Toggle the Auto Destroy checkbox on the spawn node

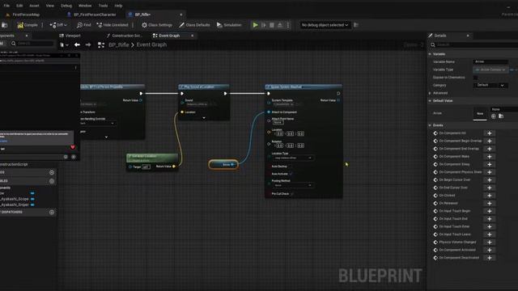pos(291,167)
